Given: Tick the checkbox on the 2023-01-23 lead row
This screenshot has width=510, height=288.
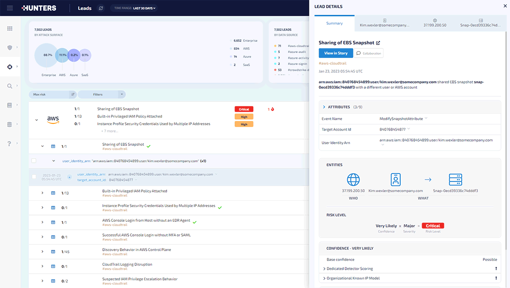Looking at the screenshot, I should [x=34, y=177].
